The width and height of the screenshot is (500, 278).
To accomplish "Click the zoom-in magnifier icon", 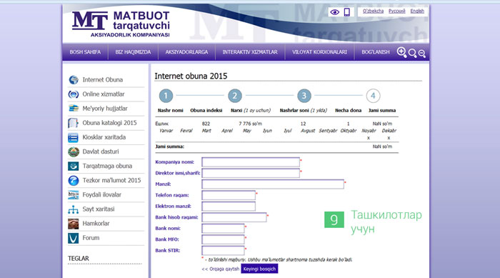I will [x=401, y=52].
